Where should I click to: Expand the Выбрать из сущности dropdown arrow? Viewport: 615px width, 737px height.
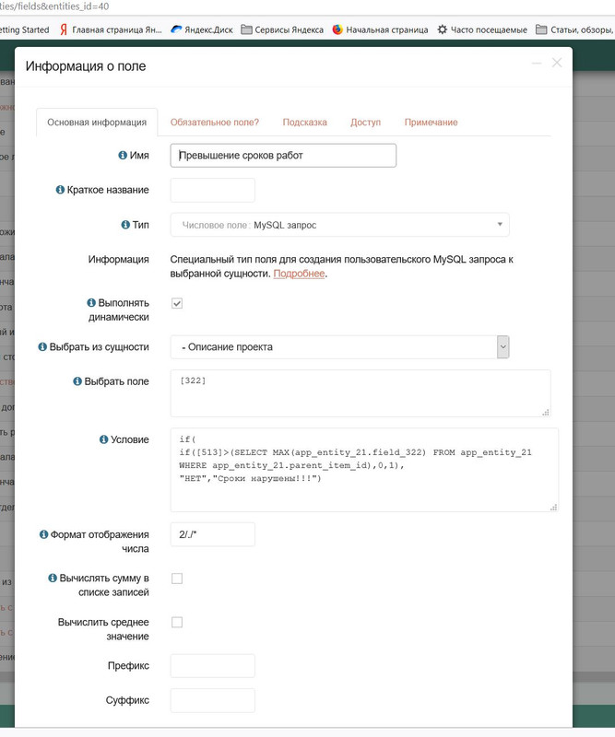(x=503, y=347)
